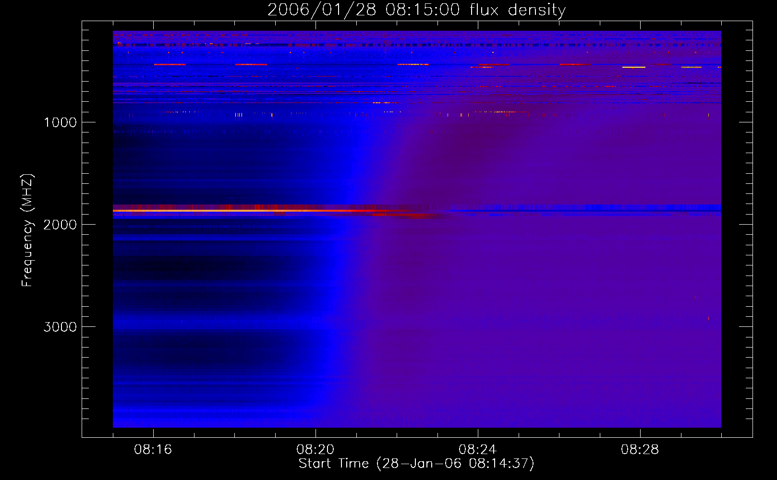
Task: Click the 'Start Time (28-Jan-06 08:14:37)' label
Action: click(416, 464)
